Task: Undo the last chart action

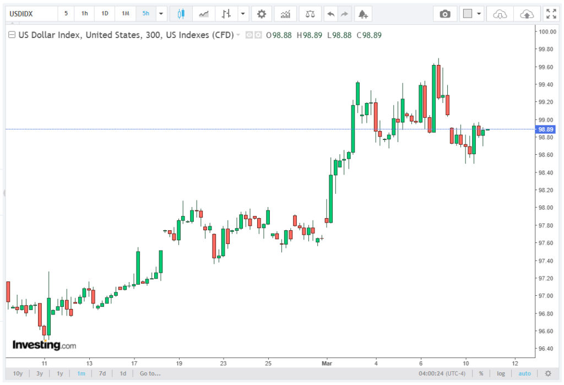Action: click(x=330, y=14)
